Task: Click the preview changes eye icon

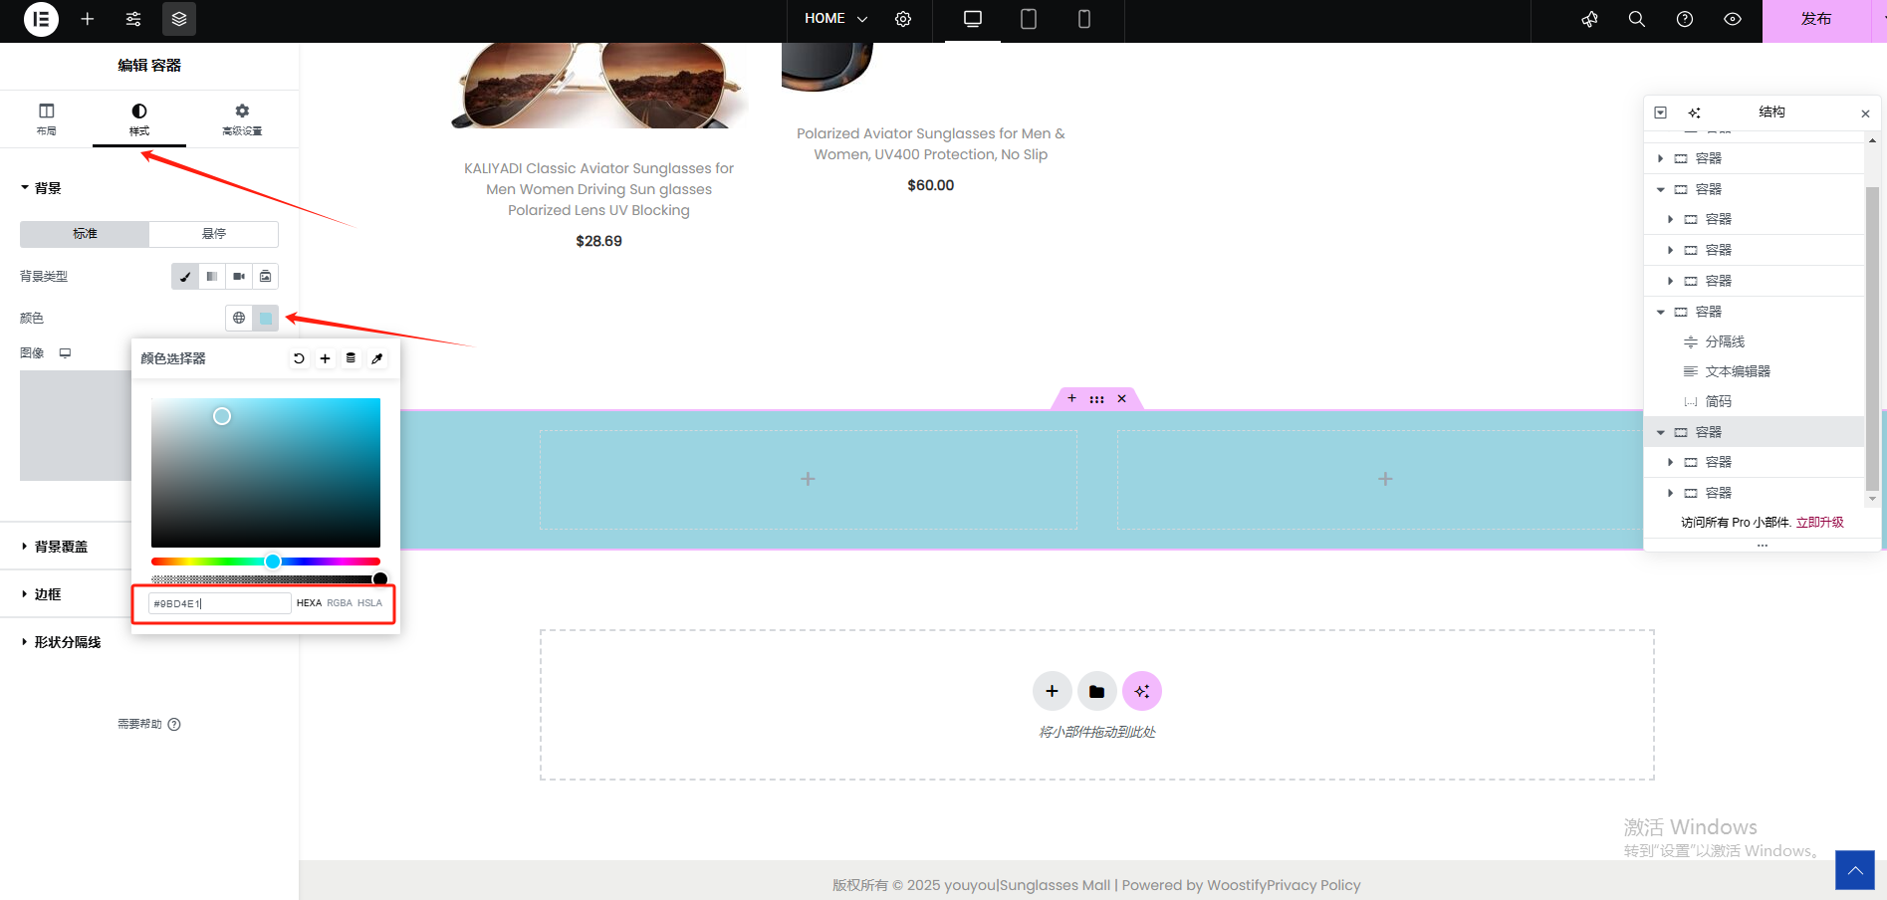Action: click(x=1733, y=19)
